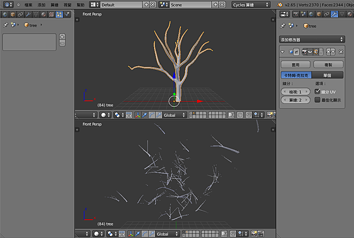The height and width of the screenshot is (238, 354).
Task: Open the Info editor type selector at top left
Action: [8, 5]
